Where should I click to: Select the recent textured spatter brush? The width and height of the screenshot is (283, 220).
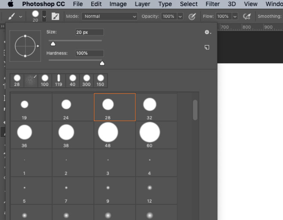pos(31,81)
